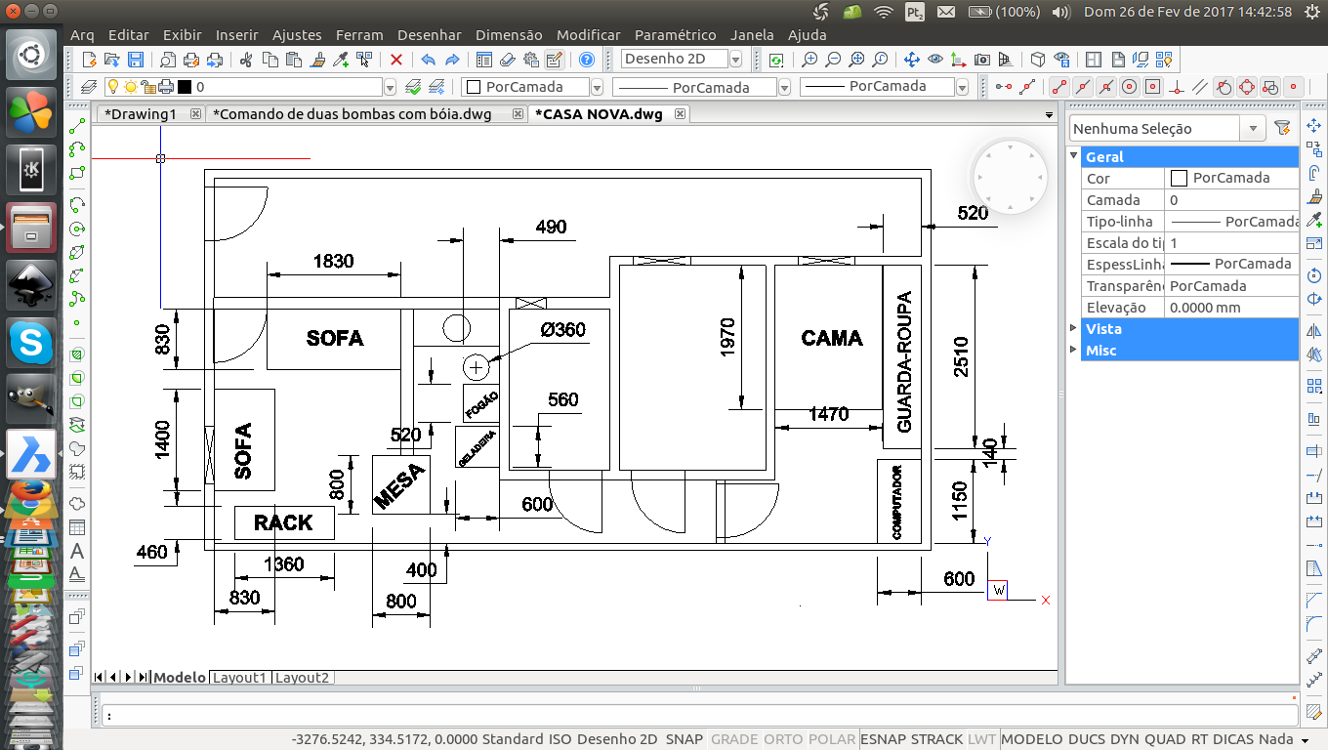The image size is (1328, 750).
Task: Open the layer selection dropdown arrow
Action: coord(390,87)
